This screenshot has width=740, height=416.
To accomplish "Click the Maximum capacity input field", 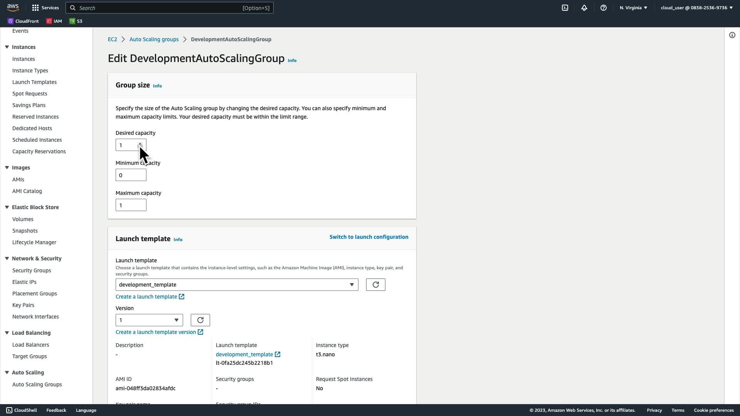I will point(131,205).
